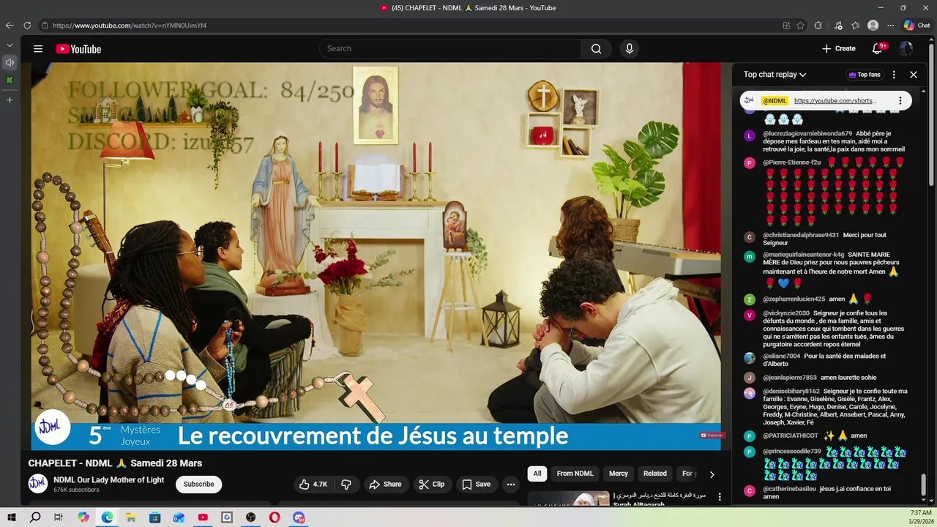Open Microsoft Store from taskbar
Viewport: 937px width, 527px height.
coord(155,517)
